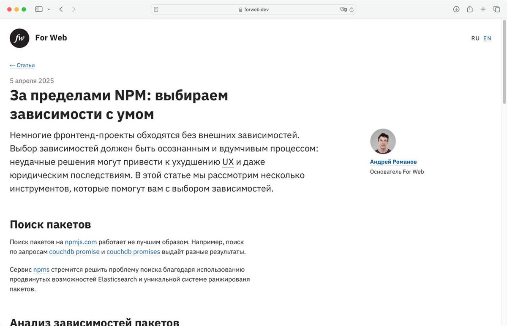Image resolution: width=507 pixels, height=326 pixels.
Task: Open the Share menu
Action: tap(470, 9)
